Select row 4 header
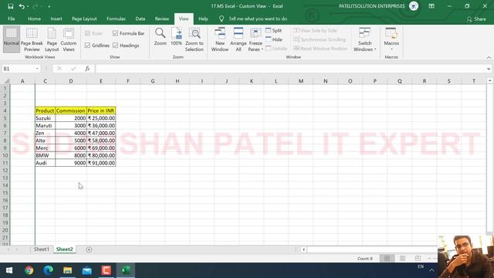494x278 pixels. [5, 110]
